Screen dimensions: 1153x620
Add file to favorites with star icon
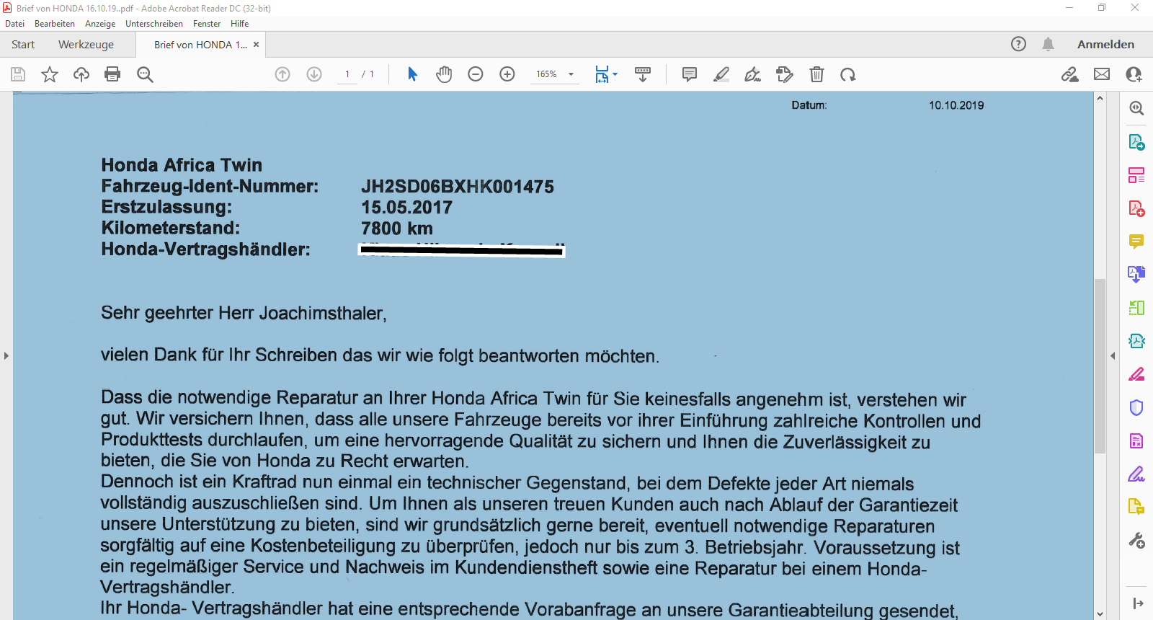tap(50, 74)
